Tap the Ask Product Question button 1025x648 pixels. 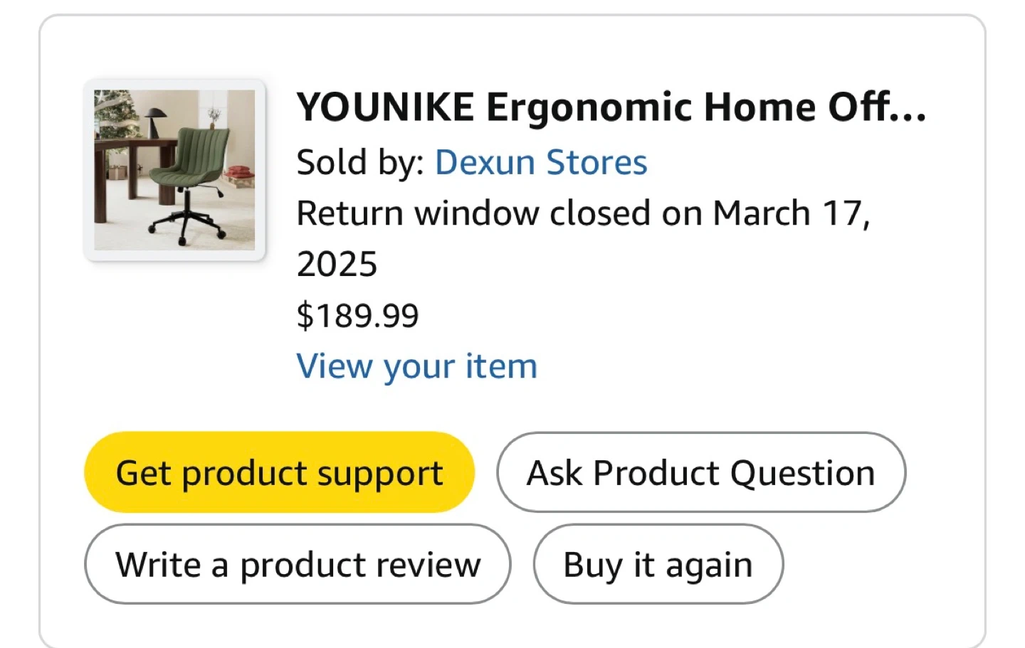[x=701, y=473]
